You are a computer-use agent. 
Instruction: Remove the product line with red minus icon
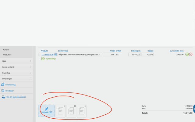pyautogui.click(x=191, y=54)
